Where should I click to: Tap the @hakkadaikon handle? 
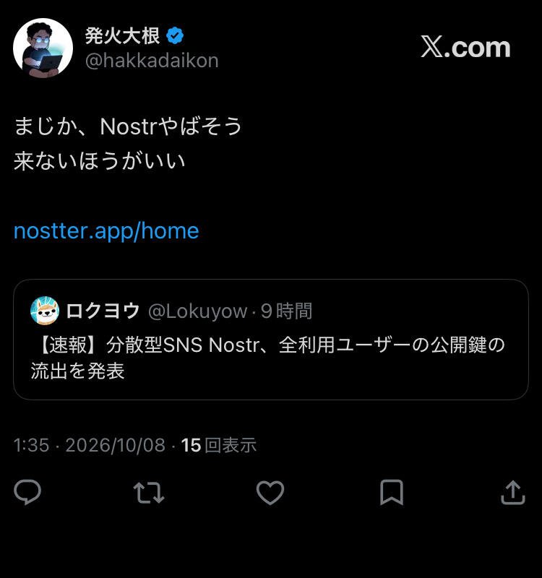pos(152,61)
